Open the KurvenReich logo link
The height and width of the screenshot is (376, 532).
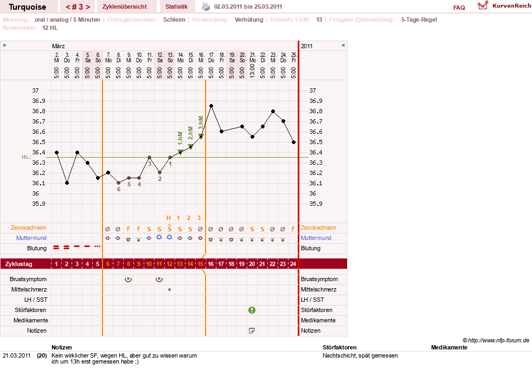click(x=504, y=6)
